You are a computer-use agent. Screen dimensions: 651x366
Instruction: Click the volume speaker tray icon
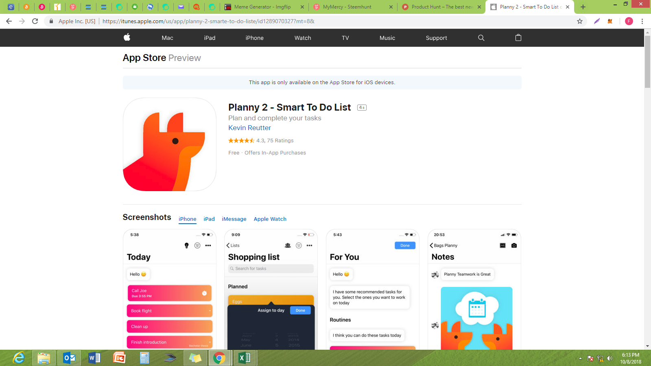[609, 358]
